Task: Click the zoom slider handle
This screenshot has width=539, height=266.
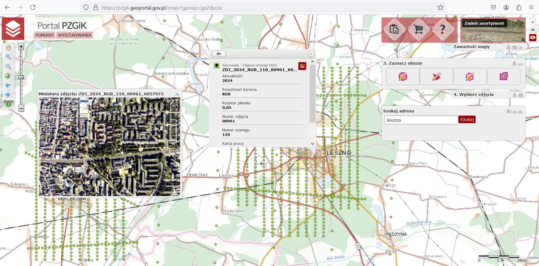Action: click(21, 77)
